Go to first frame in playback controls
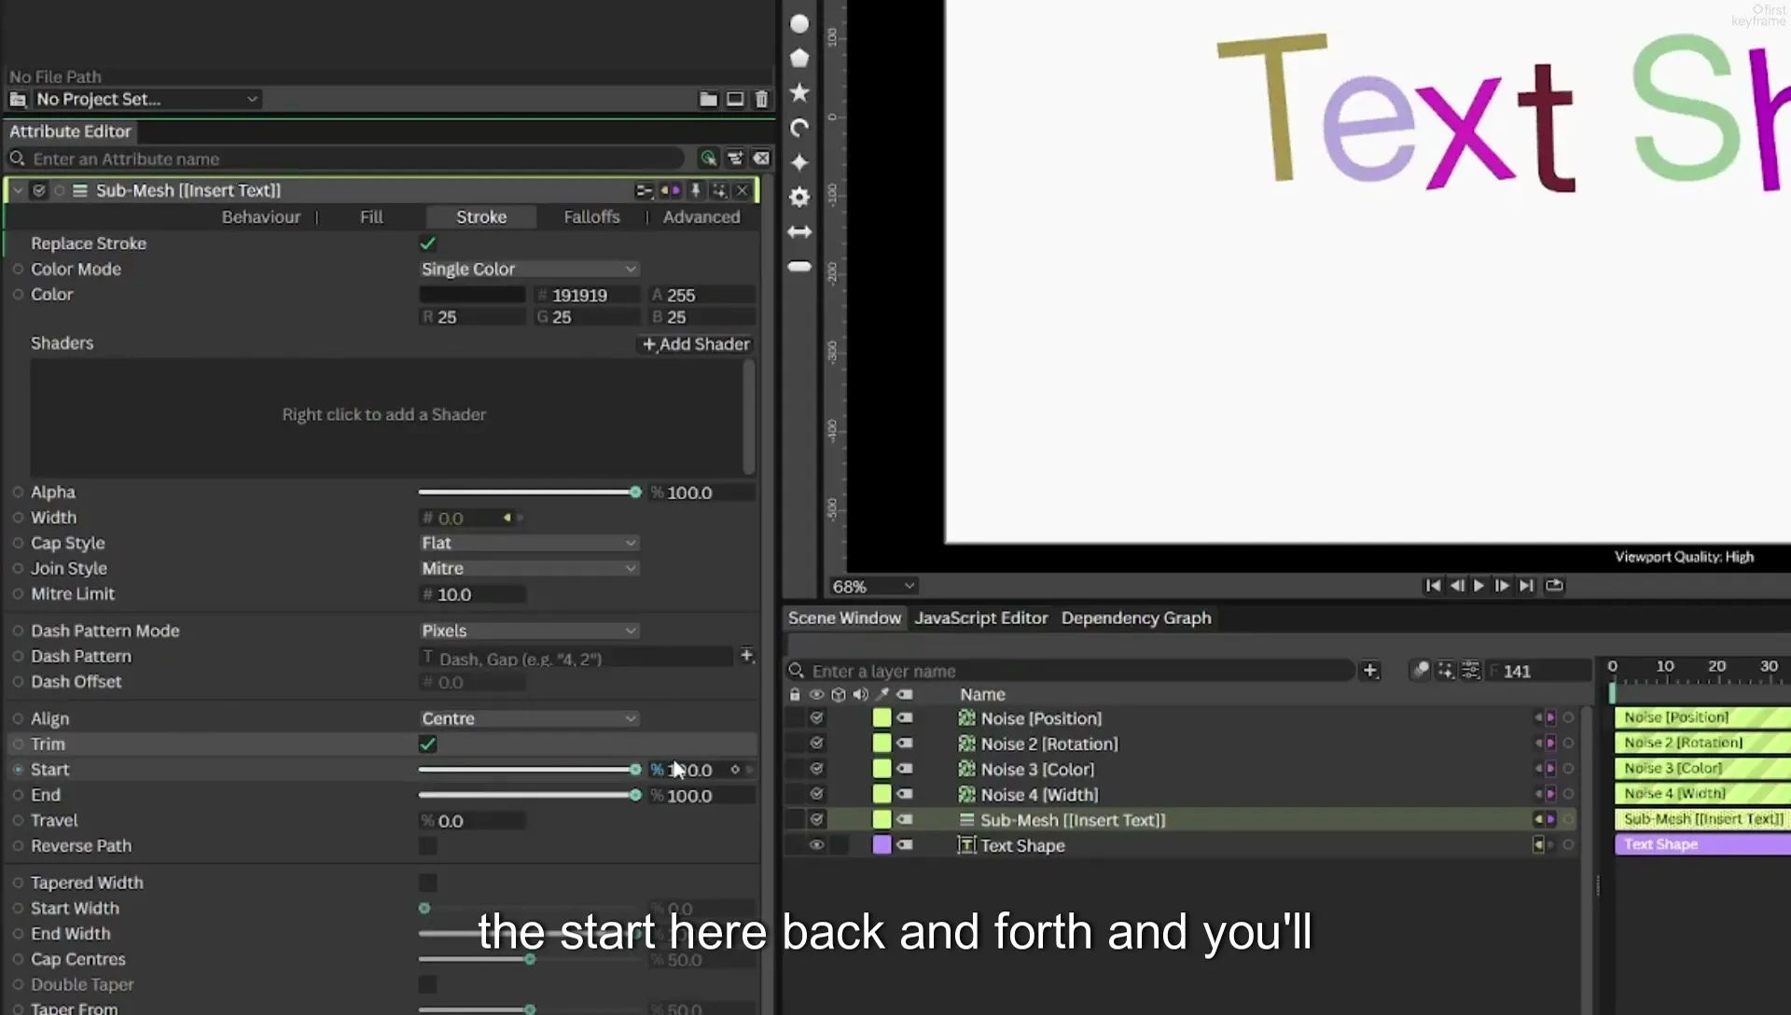Screen dimensions: 1791x1015 (1432, 586)
